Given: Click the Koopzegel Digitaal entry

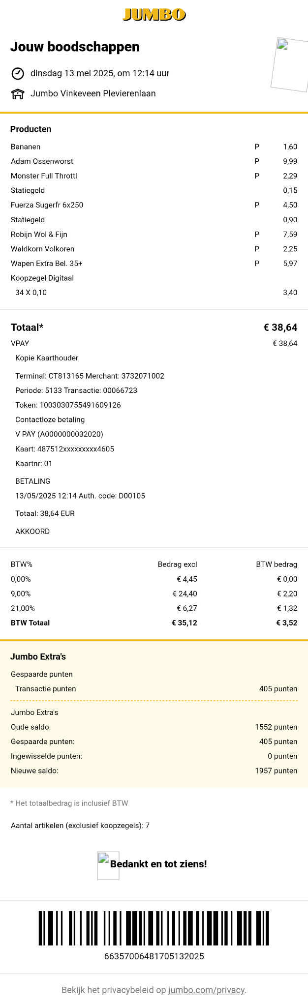Looking at the screenshot, I should pyautogui.click(x=42, y=278).
